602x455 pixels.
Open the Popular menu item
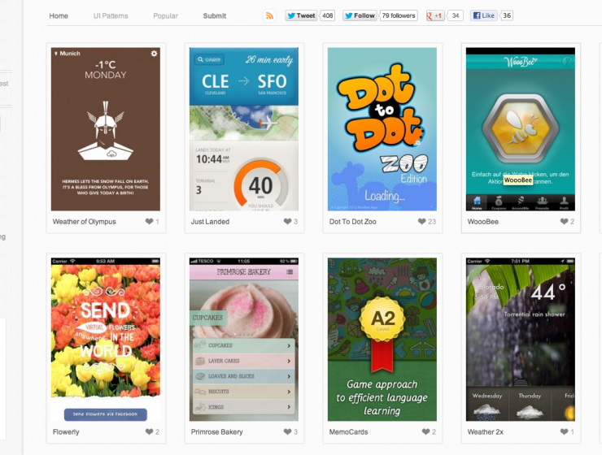pyautogui.click(x=165, y=15)
